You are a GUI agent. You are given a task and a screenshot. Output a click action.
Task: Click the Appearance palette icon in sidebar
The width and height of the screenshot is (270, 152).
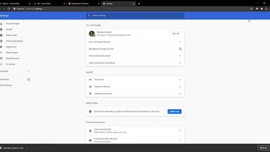[1, 47]
